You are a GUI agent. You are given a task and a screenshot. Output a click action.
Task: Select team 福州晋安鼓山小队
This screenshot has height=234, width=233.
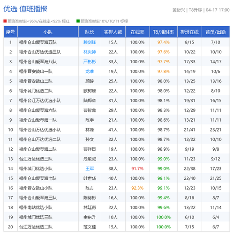click(x=36, y=188)
